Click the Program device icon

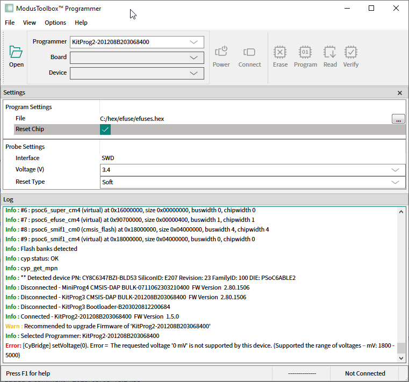(305, 52)
